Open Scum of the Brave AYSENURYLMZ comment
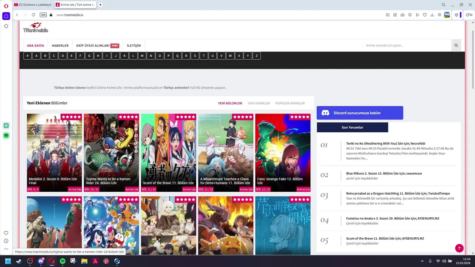Screen dimensions: 475x267 click(385, 238)
